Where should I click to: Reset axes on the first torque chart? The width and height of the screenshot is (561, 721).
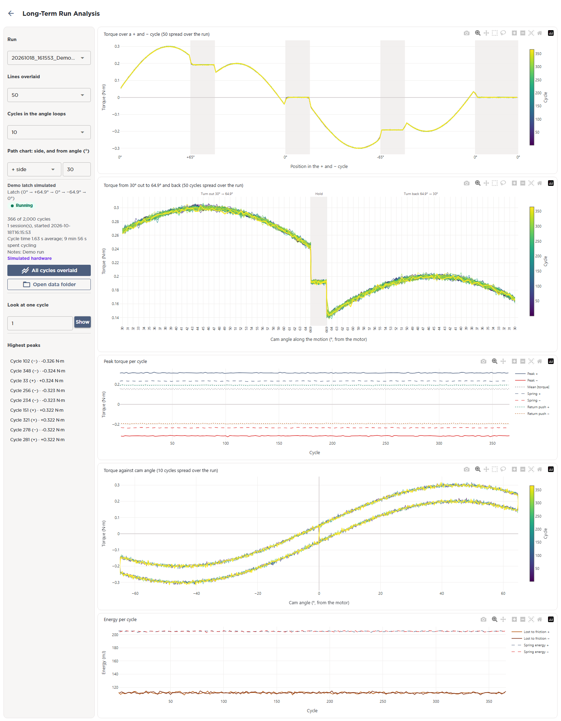pos(540,33)
